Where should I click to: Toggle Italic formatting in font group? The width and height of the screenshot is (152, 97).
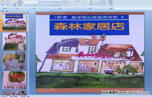27,6
